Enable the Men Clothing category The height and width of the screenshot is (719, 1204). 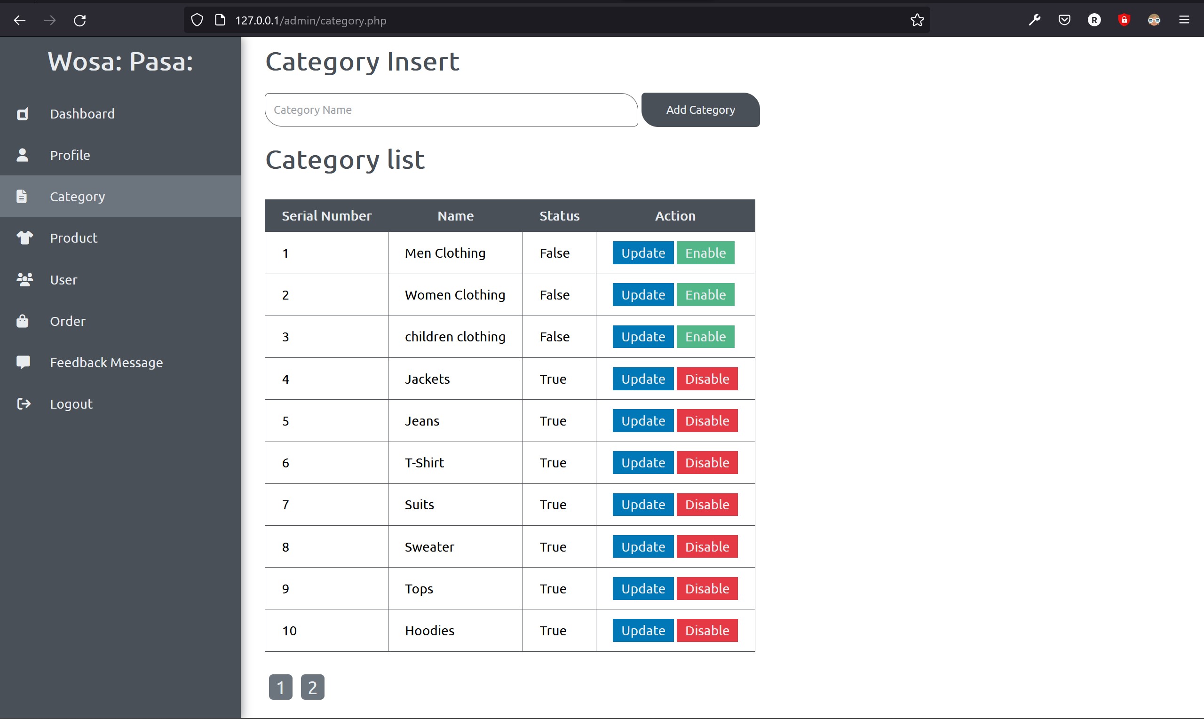(x=705, y=253)
